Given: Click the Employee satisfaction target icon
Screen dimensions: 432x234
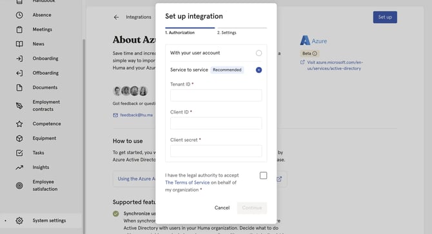Looking at the screenshot, I should pos(19,186).
